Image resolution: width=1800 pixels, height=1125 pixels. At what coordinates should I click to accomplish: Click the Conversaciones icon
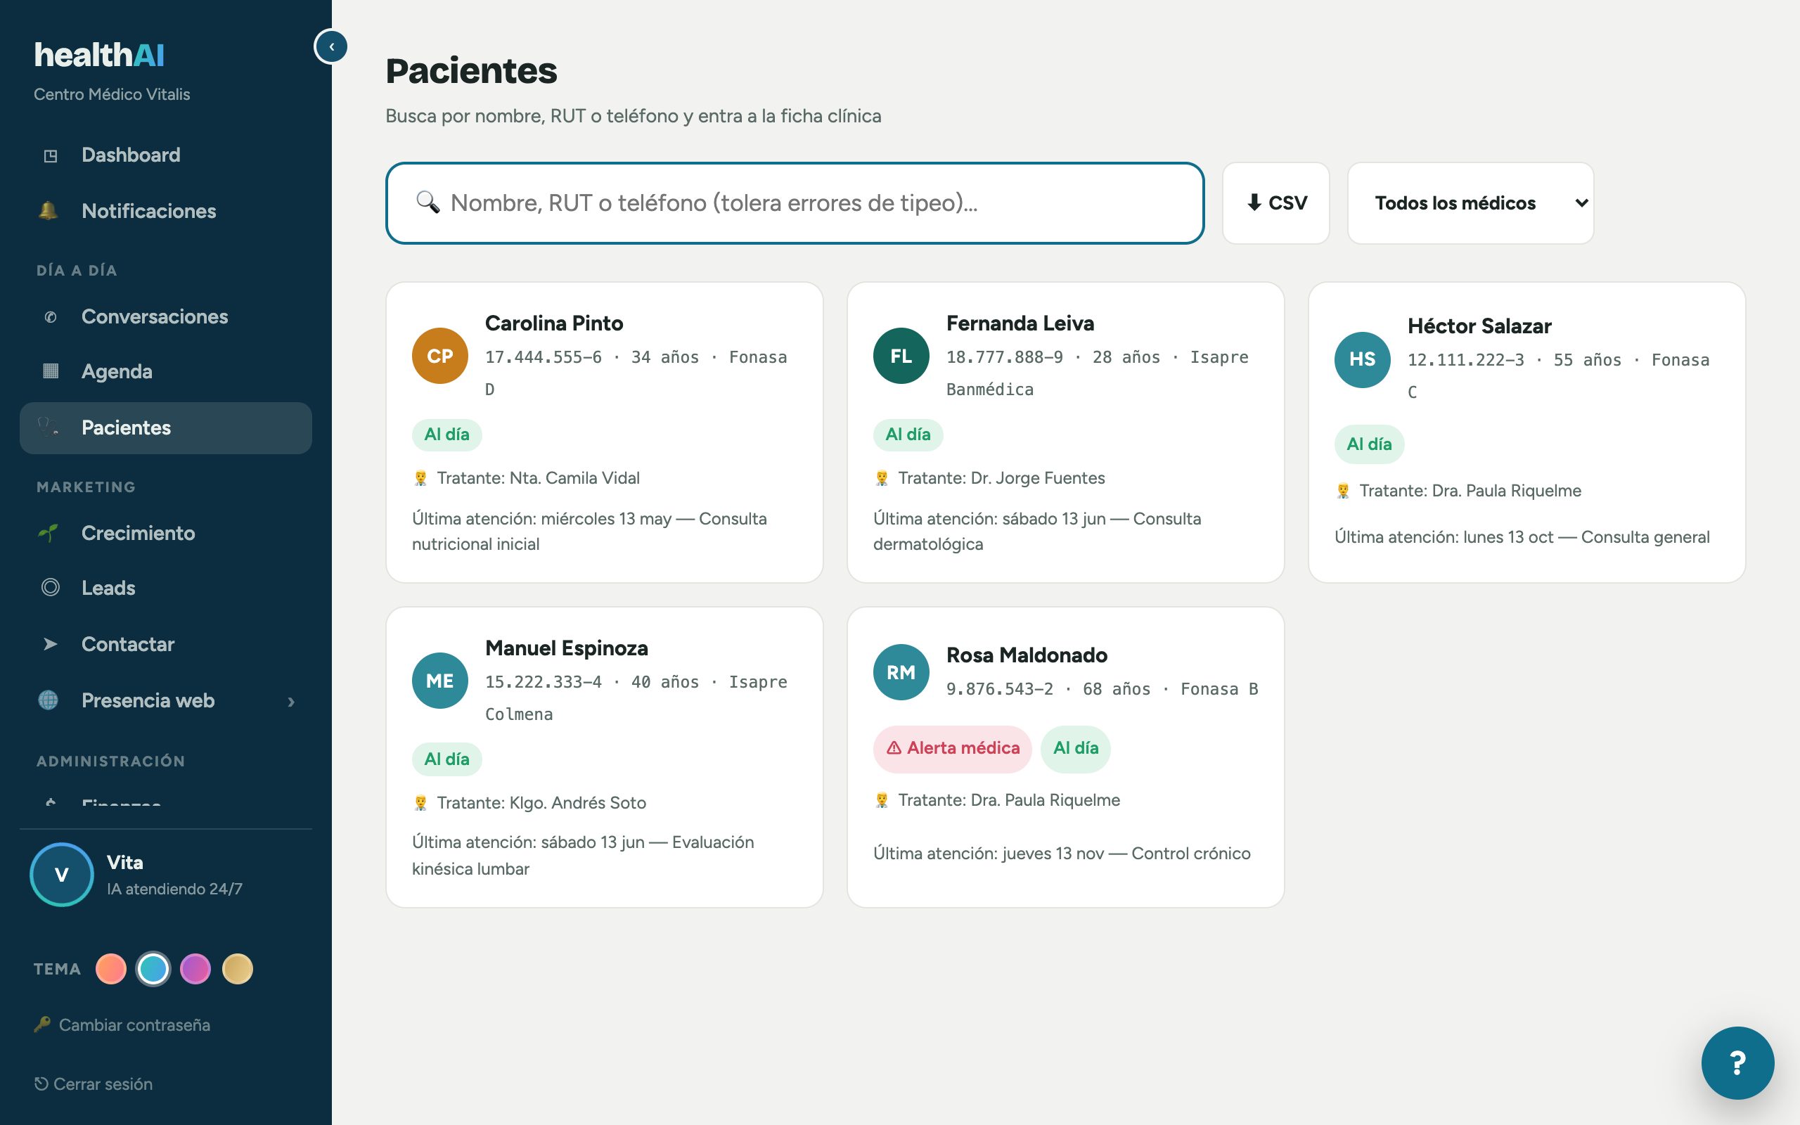(x=51, y=317)
